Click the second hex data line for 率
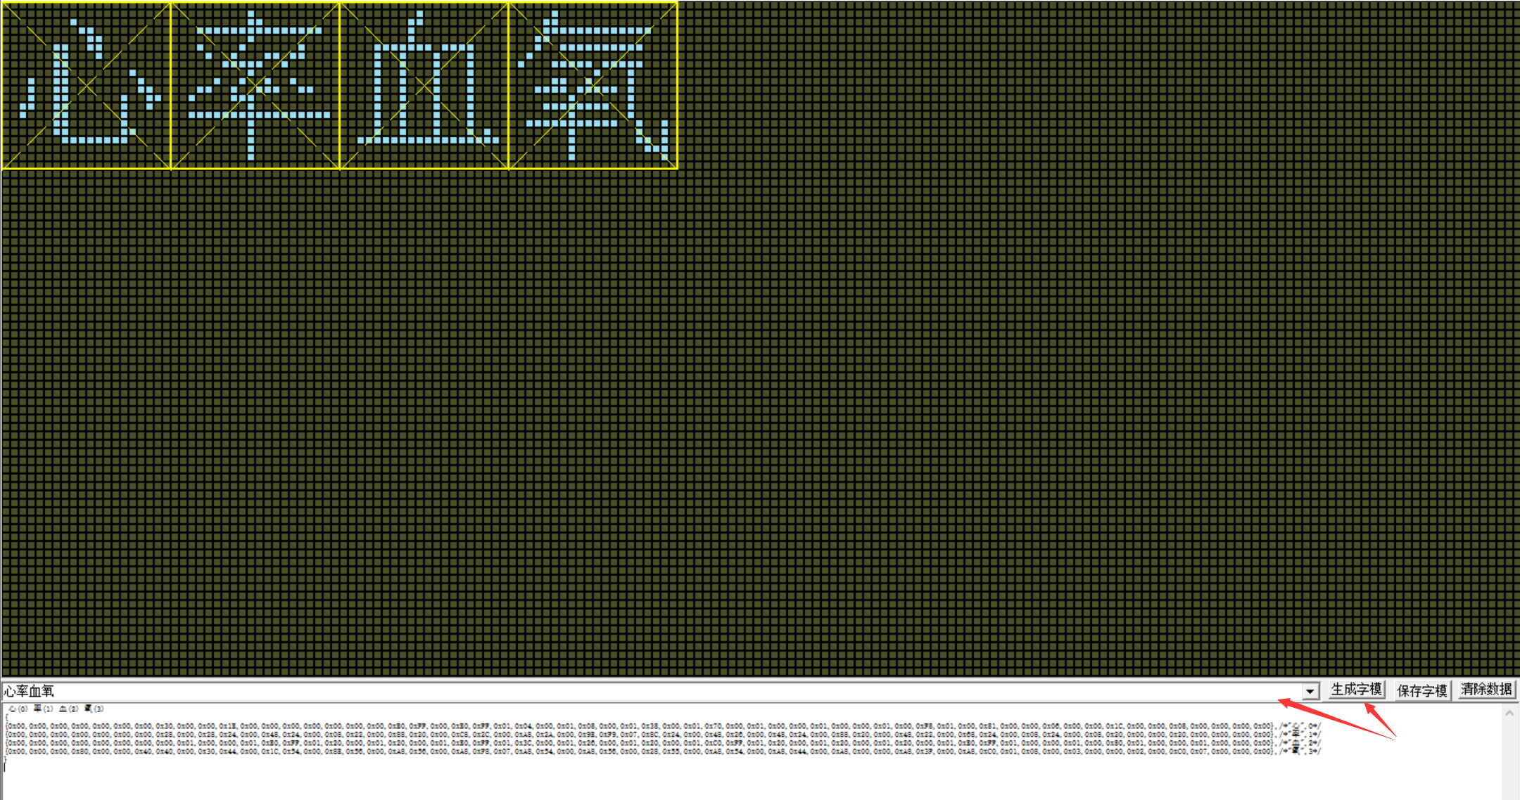The image size is (1520, 800). pyautogui.click(x=633, y=735)
